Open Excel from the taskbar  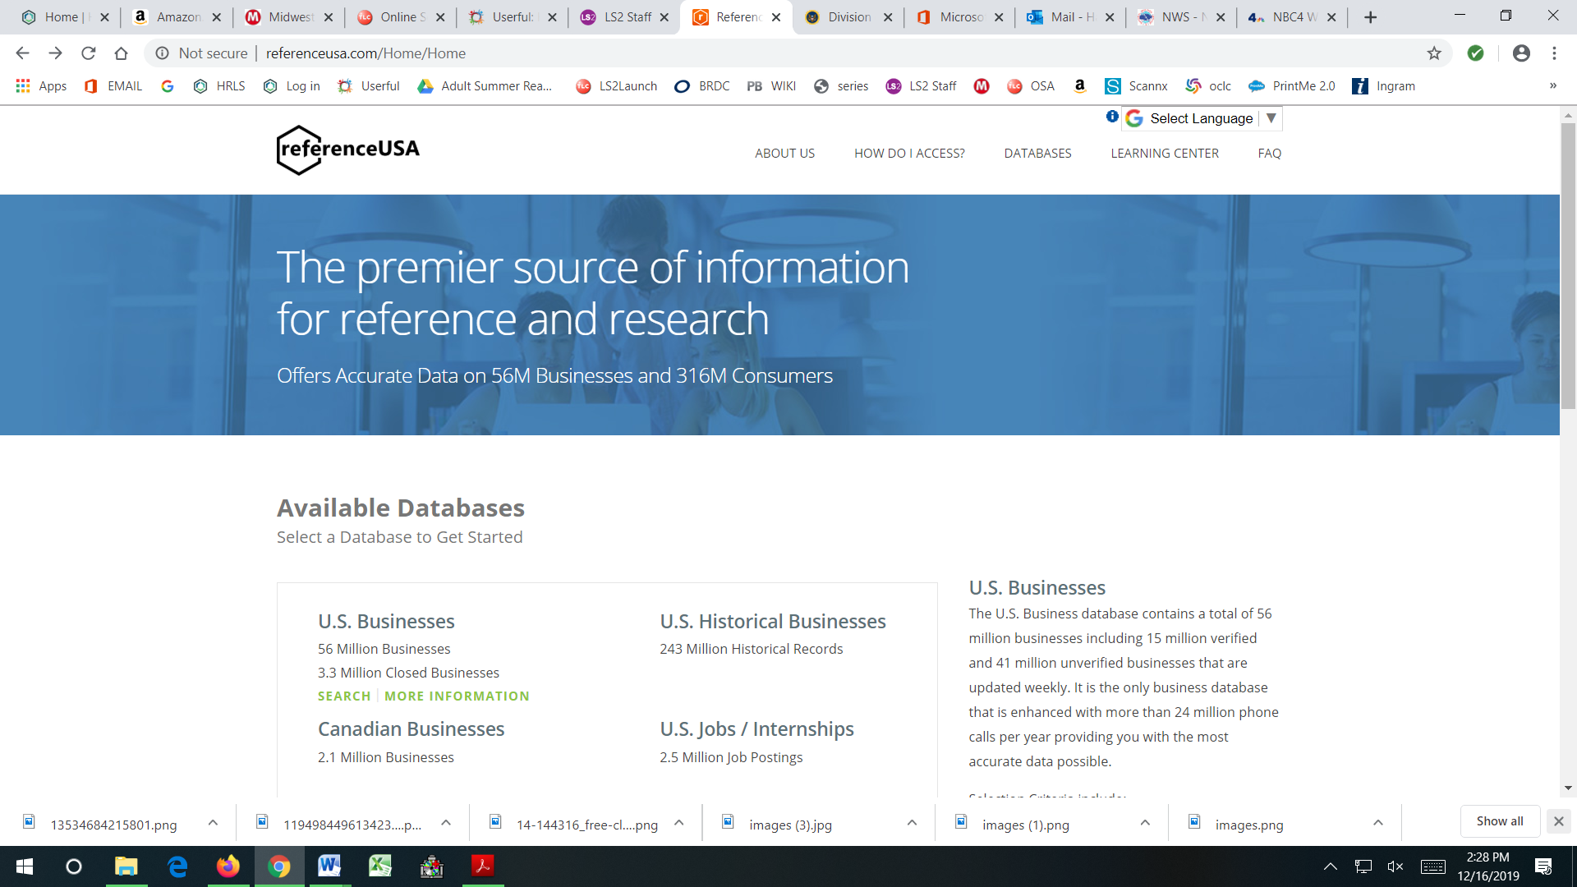pos(379,866)
